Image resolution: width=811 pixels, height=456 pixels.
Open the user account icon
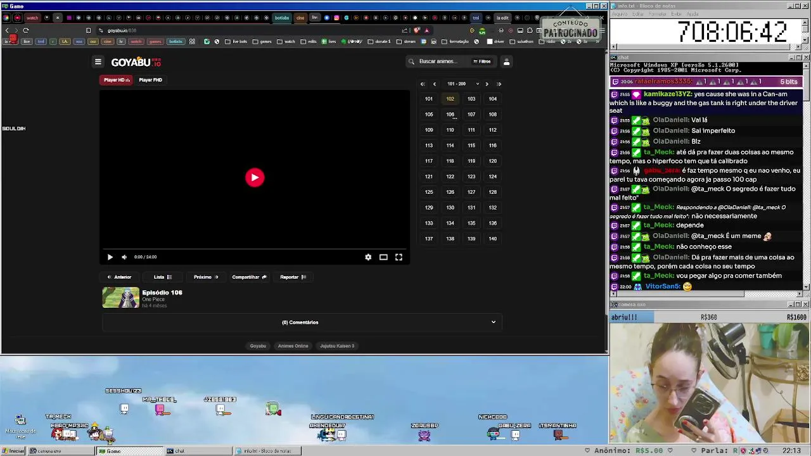point(506,61)
